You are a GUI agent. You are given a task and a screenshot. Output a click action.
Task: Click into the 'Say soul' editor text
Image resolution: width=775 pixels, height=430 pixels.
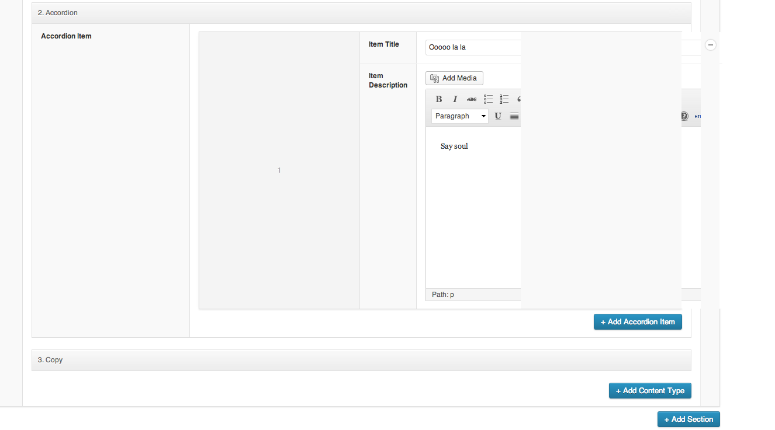point(454,146)
